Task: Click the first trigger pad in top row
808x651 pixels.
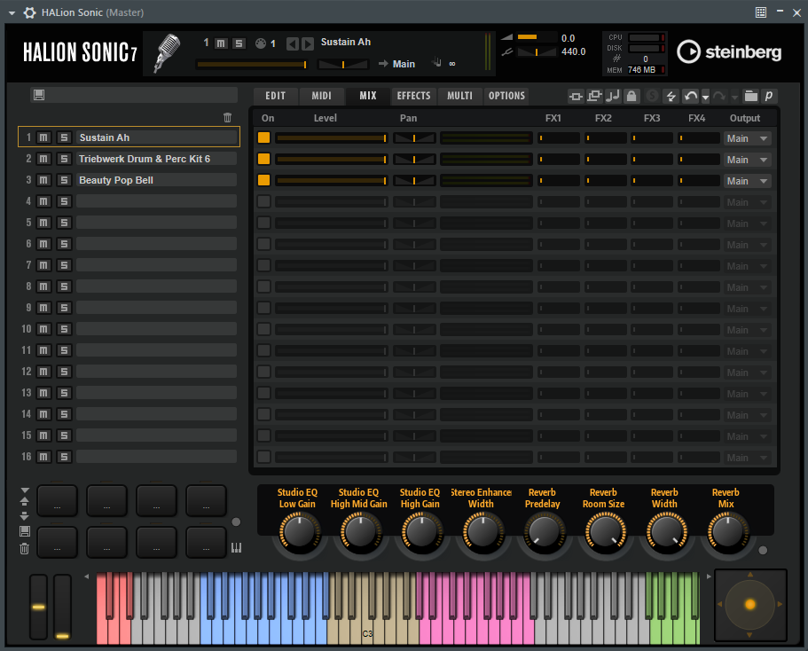Action: pos(57,501)
